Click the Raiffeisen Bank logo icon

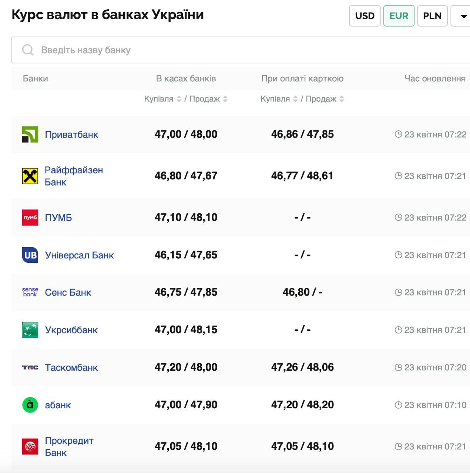click(30, 176)
